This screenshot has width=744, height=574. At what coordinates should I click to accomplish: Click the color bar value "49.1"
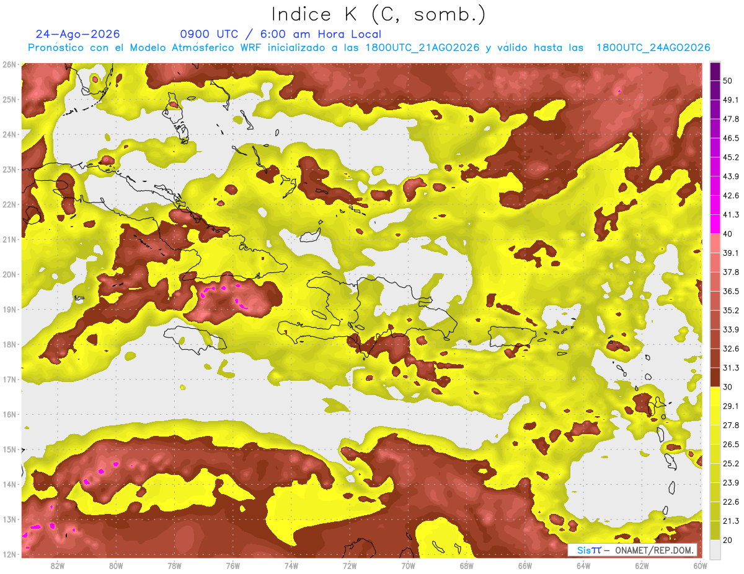pos(730,100)
